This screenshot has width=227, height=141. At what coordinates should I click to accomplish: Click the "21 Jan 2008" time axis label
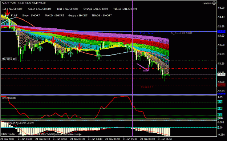tap(8, 139)
